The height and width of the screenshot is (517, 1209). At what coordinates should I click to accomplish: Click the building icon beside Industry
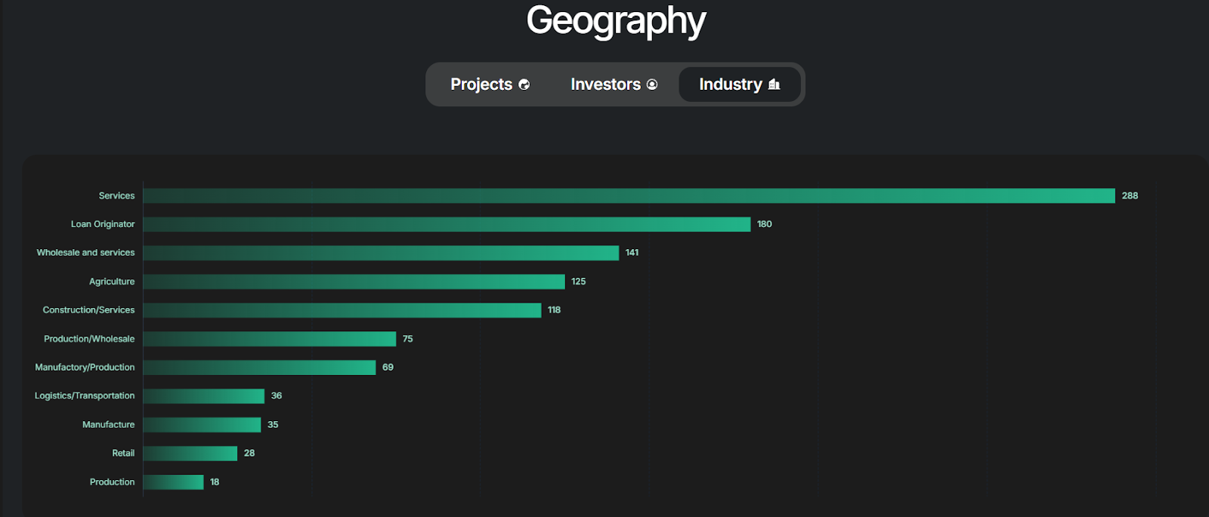point(774,85)
